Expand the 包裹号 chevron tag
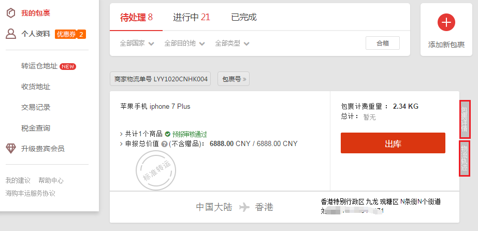Viewport: 478px width, 231px height. (x=234, y=79)
